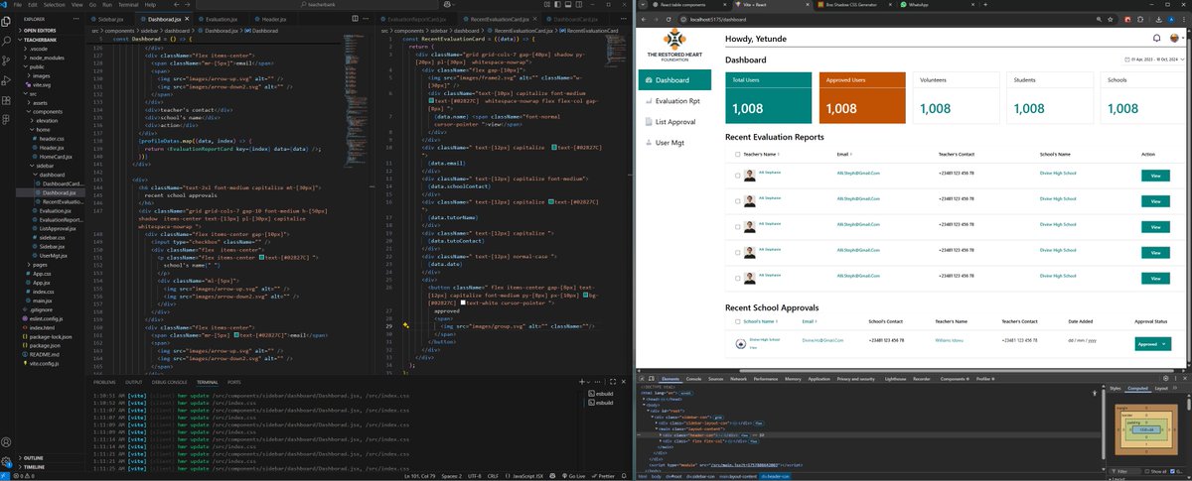Collapse the components folder in Explorer
The image size is (1192, 481).
pyautogui.click(x=50, y=112)
